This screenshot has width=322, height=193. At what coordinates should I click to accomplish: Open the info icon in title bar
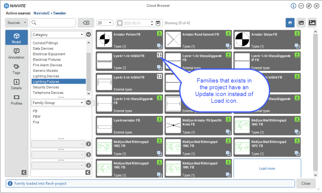tap(294, 6)
